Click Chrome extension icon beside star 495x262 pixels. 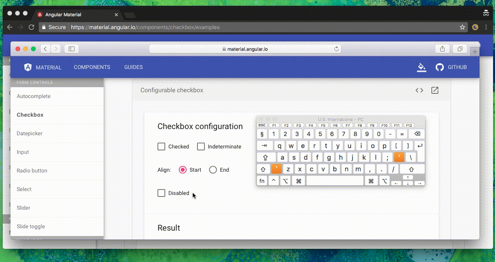[x=475, y=28]
